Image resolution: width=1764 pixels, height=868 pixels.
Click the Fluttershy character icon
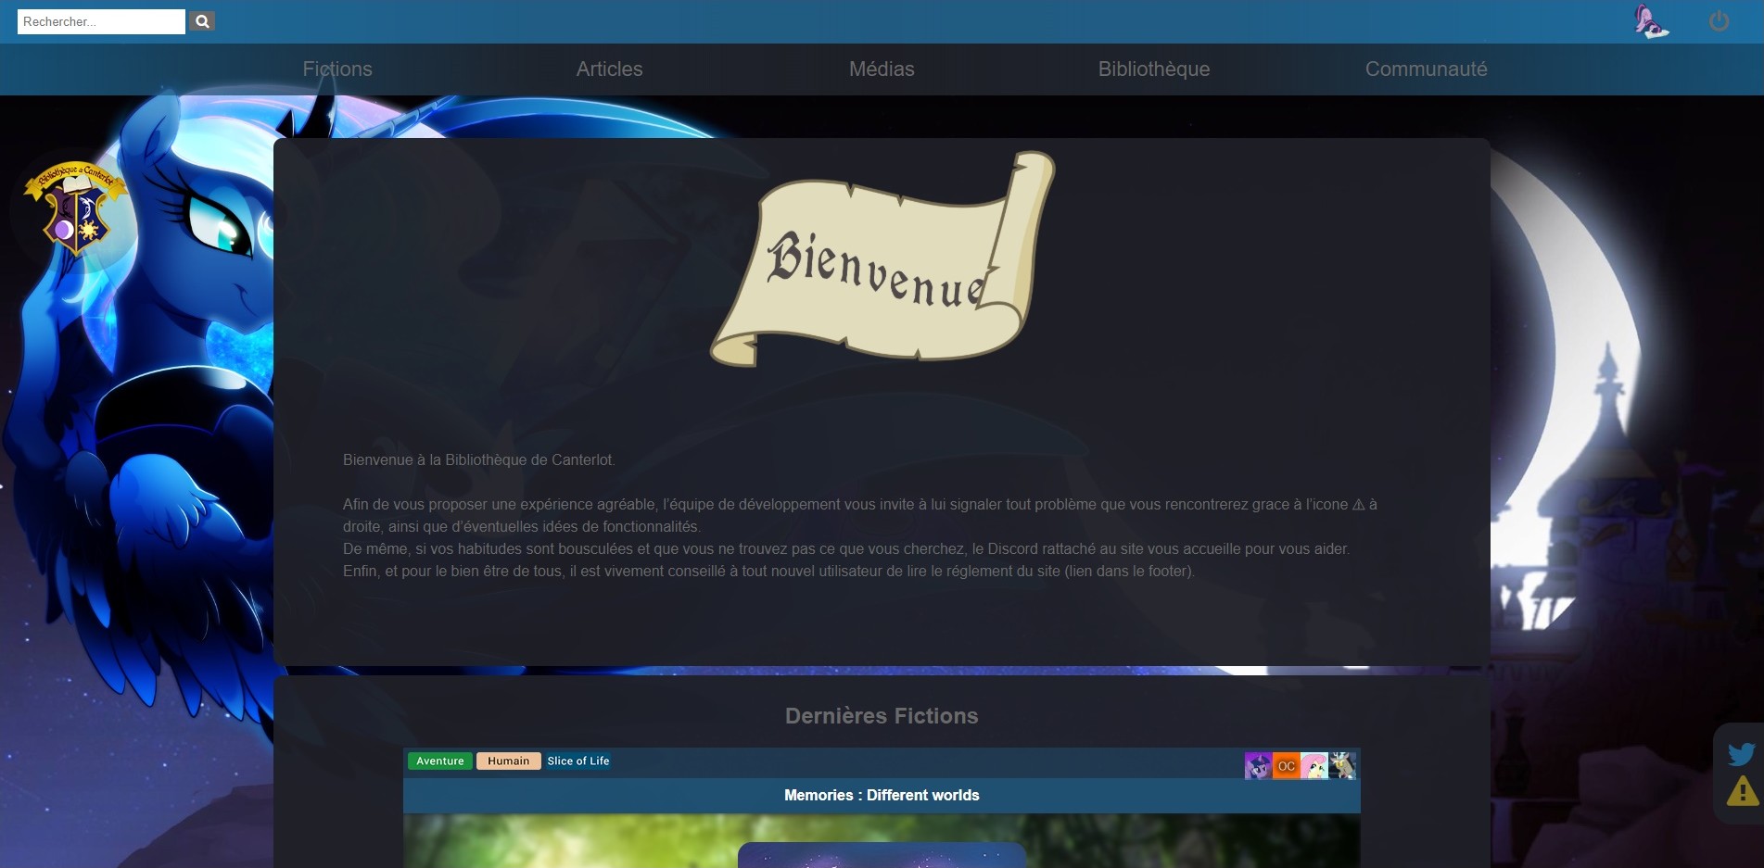point(1313,766)
